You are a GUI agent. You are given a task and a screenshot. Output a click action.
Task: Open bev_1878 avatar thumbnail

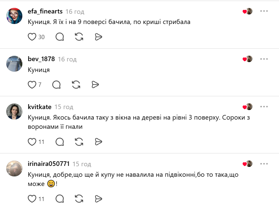pyautogui.click(x=14, y=64)
